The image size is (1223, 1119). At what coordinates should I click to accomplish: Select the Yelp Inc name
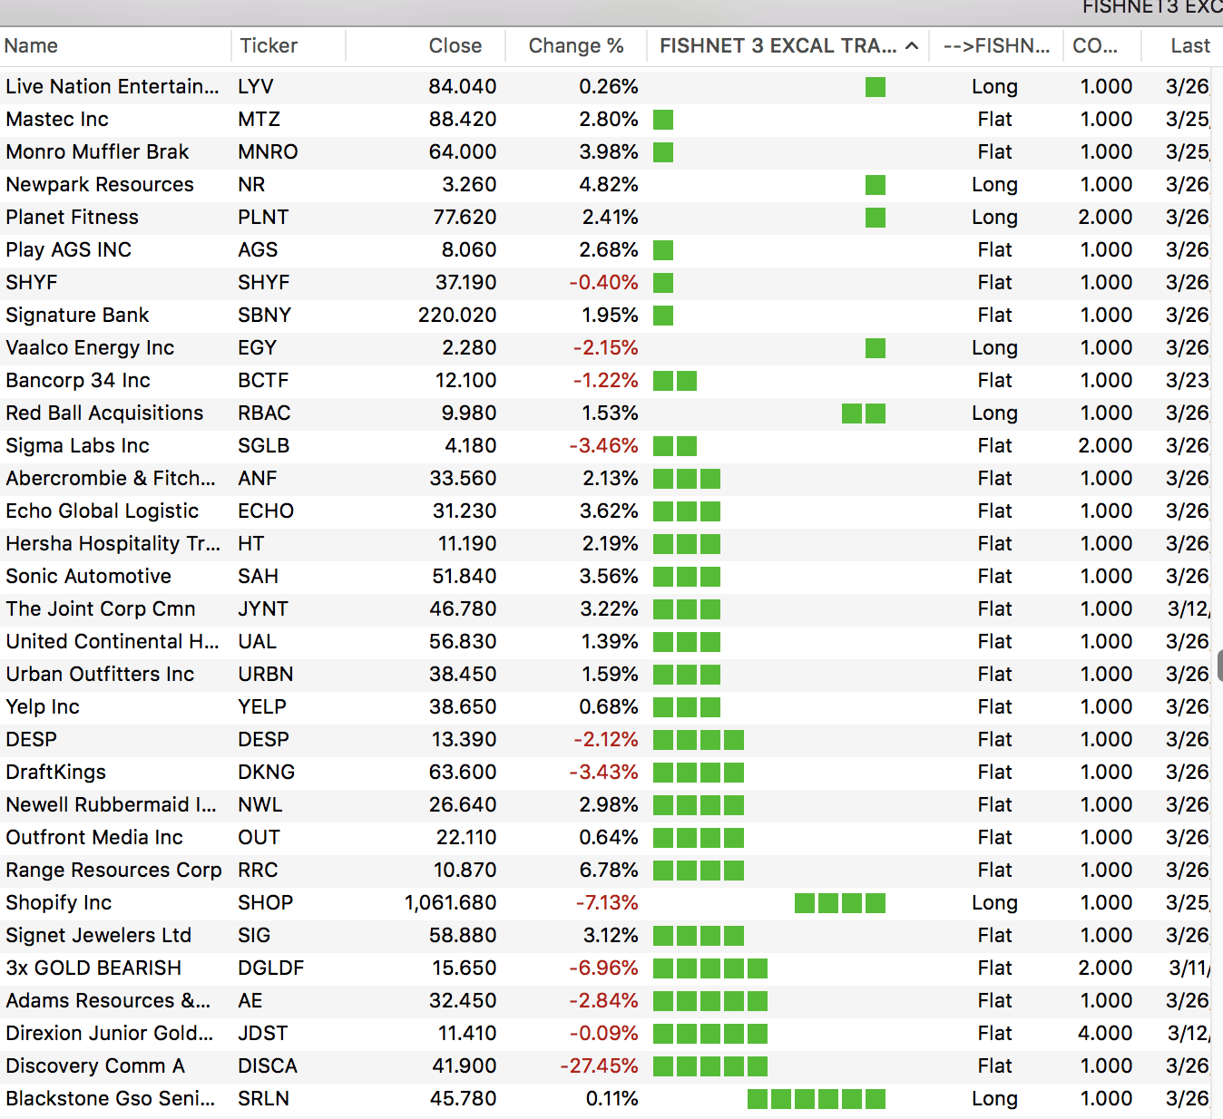(x=43, y=707)
